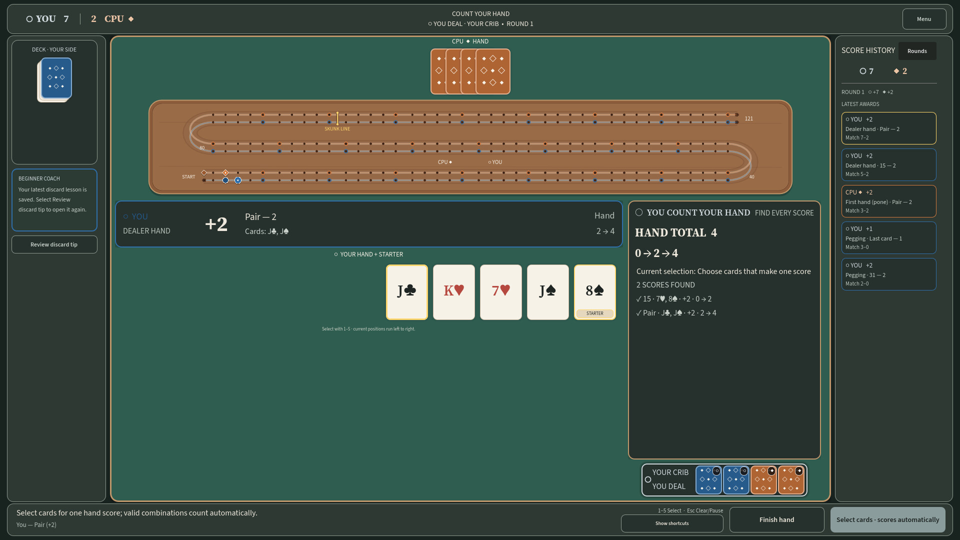960x540 pixels.
Task: Click 'Select cards · scores automatically' button
Action: coord(887,519)
